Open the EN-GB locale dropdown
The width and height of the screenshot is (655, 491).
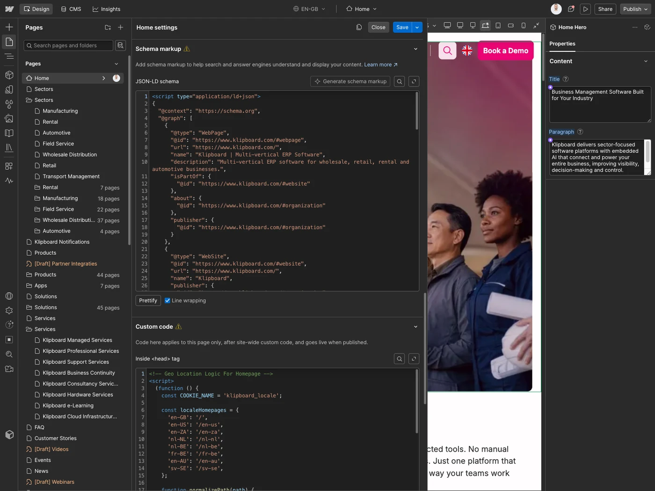coord(309,9)
